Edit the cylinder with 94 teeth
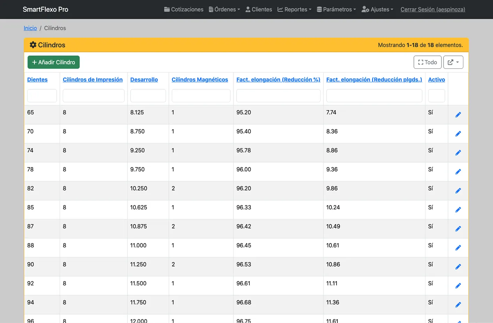Viewport: 493px width, 323px height. pyautogui.click(x=458, y=305)
